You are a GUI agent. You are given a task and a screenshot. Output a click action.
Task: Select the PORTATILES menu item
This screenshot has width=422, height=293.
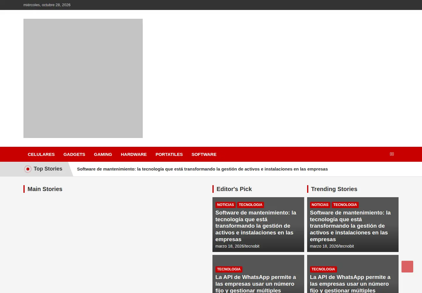point(169,154)
